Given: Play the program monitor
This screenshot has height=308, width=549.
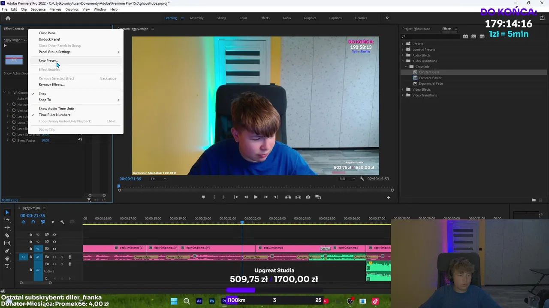Looking at the screenshot, I should [256, 197].
